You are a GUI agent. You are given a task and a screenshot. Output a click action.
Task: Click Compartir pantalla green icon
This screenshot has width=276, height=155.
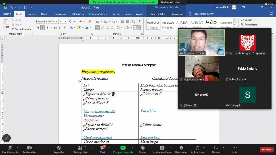pos(123,148)
